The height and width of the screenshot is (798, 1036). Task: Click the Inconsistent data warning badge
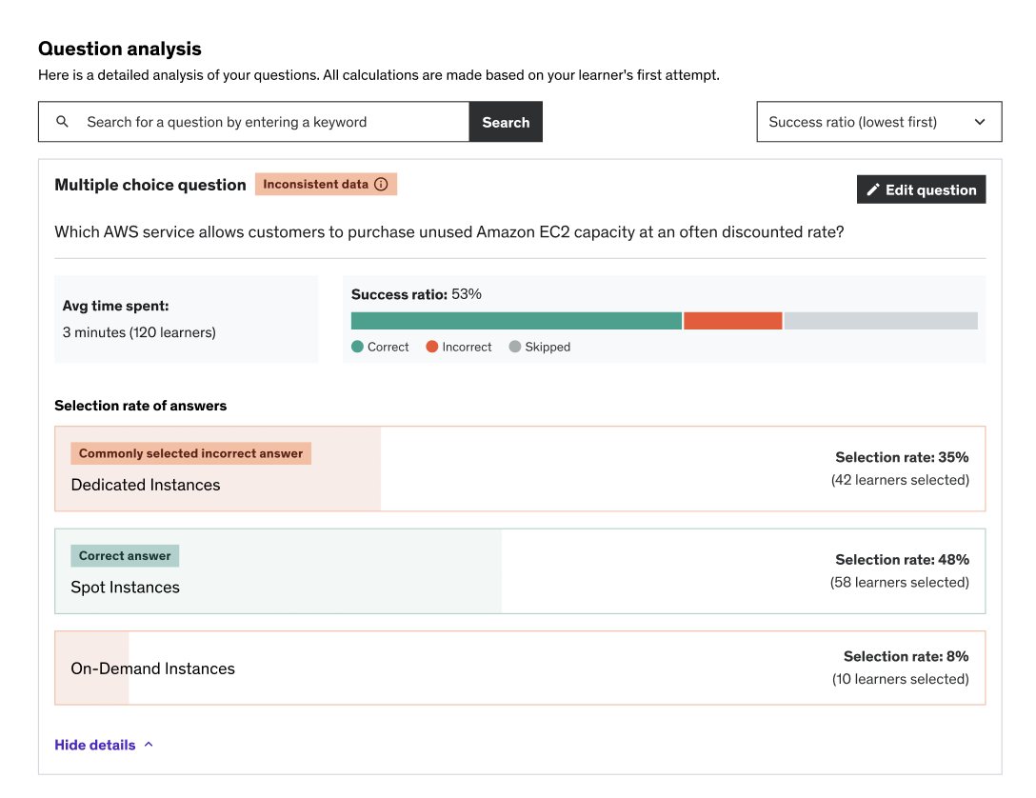(315, 185)
